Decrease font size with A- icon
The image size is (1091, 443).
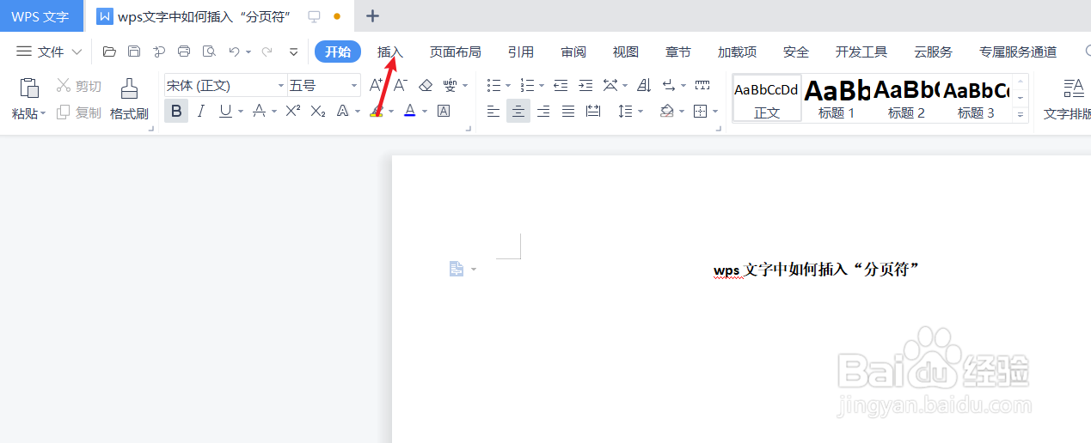pyautogui.click(x=401, y=85)
